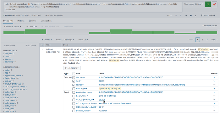220x113 pixels.
Task: Switch to the Patterns tab
Action: (x=21, y=21)
